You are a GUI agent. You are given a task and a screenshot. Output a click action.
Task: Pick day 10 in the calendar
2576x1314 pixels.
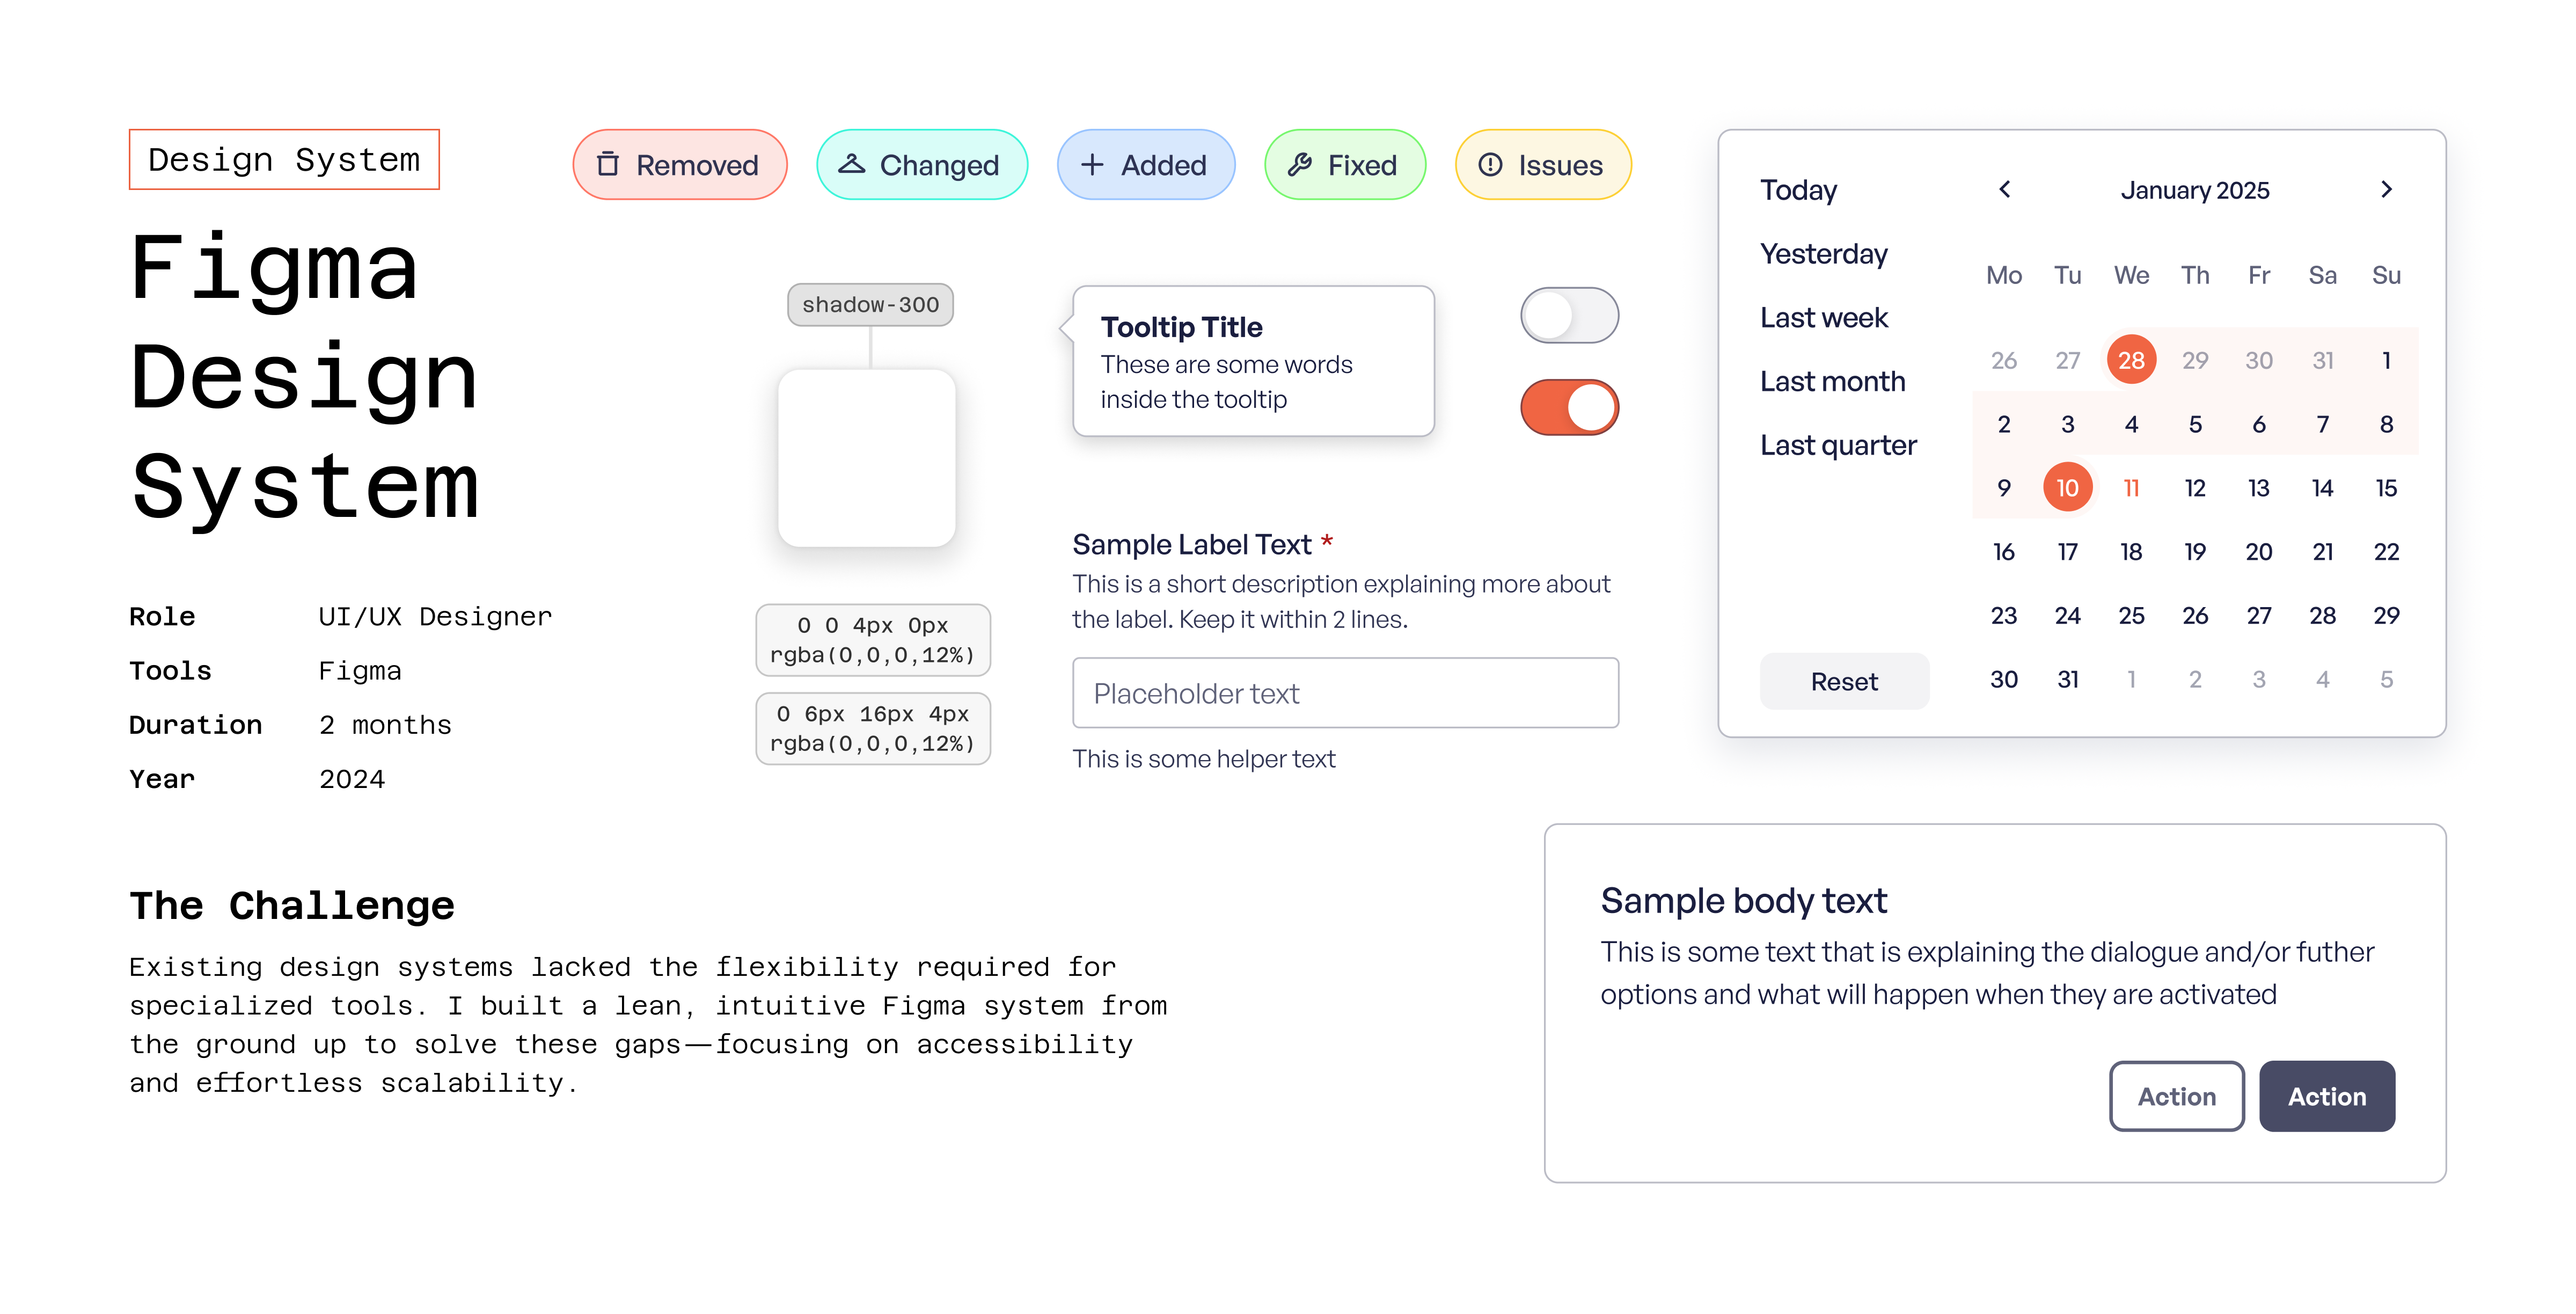pos(2067,488)
